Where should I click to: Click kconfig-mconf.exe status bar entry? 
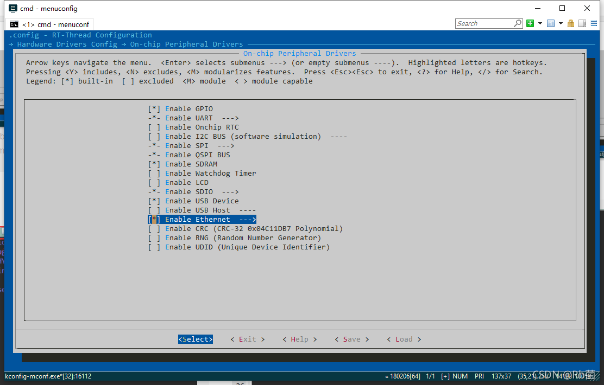click(x=48, y=376)
